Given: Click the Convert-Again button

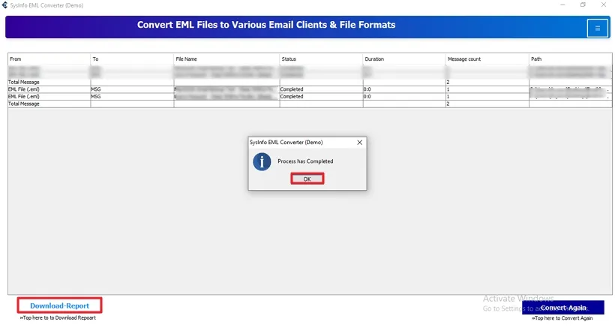Looking at the screenshot, I should 563,308.
